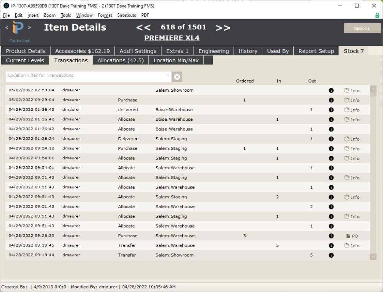Open the Engineering tab
The height and width of the screenshot is (292, 383).
point(213,50)
